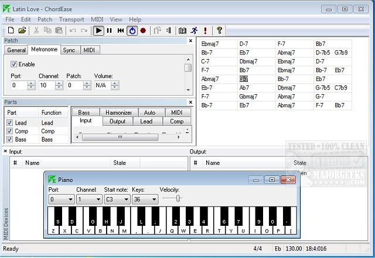Increase the Metronome Port spinner
The width and height of the screenshot is (375, 258).
click(31, 83)
